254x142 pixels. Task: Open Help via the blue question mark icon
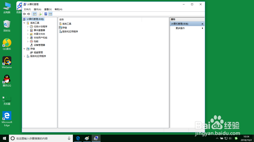(x=46, y=14)
